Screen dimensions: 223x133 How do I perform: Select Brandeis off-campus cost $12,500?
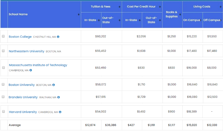tap(212, 97)
